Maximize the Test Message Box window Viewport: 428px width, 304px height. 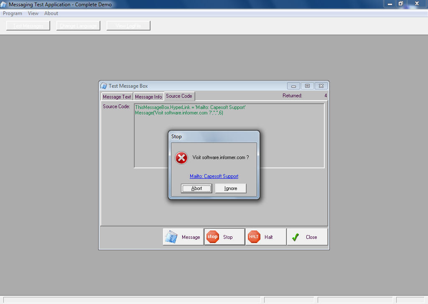[307, 86]
